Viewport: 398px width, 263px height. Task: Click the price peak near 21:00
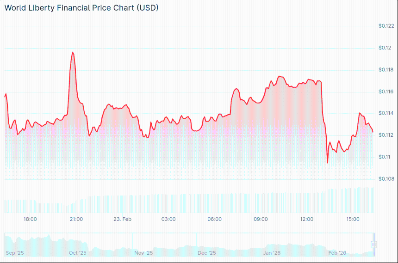tap(73, 52)
